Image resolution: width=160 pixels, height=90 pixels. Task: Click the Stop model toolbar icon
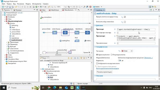click(x=45, y=7)
